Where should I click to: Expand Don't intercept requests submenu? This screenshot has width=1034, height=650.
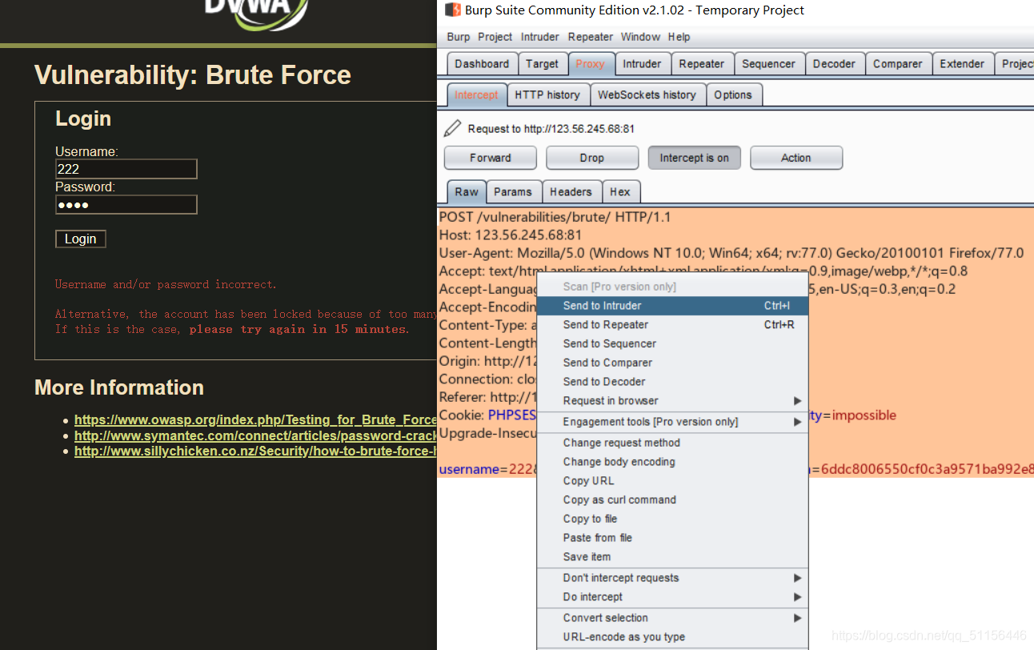(x=672, y=578)
